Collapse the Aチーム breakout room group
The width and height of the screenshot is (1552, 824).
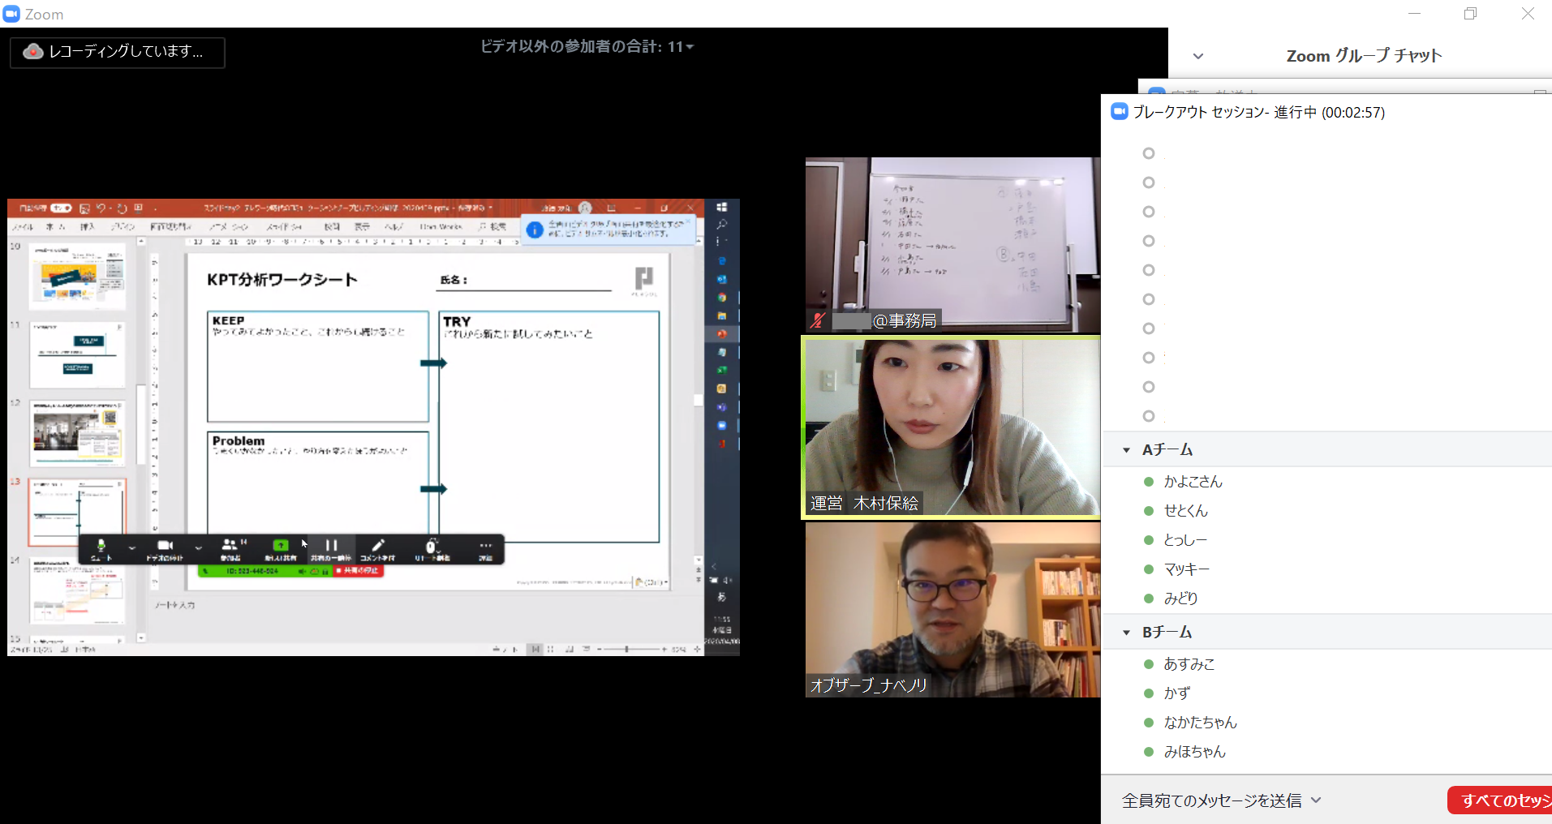1126,450
